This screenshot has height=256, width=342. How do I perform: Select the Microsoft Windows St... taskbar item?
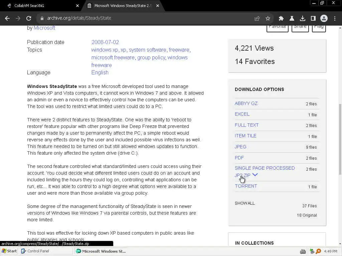coord(101,251)
